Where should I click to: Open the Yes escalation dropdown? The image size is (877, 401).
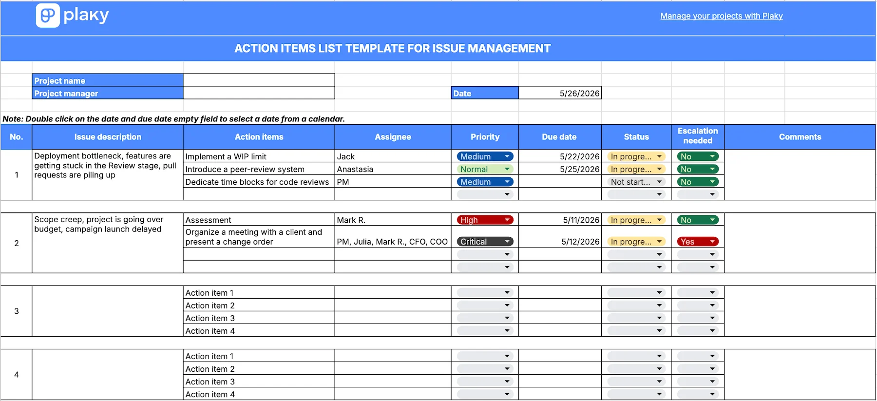(698, 242)
